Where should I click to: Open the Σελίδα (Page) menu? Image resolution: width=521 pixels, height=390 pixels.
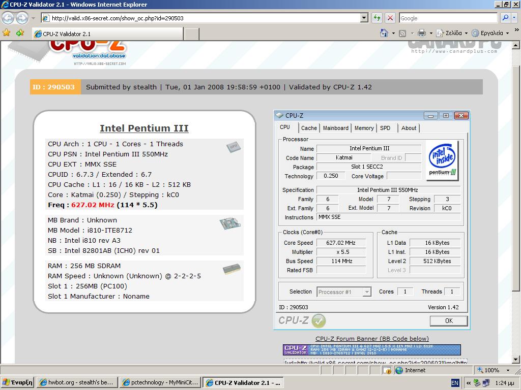coord(452,33)
